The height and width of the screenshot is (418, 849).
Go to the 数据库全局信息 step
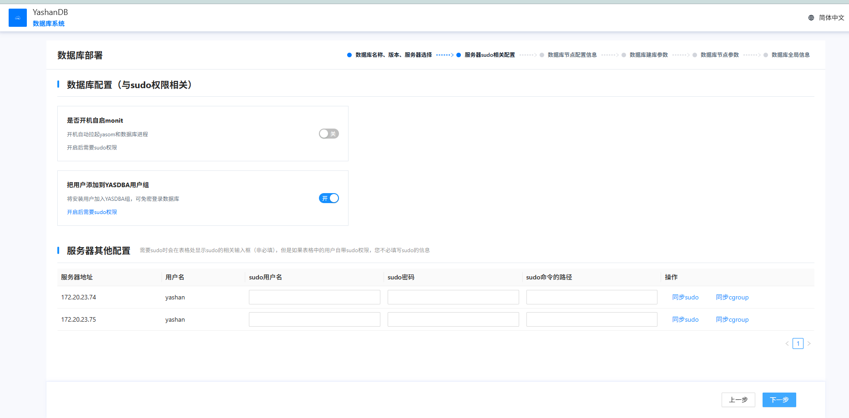(790, 55)
